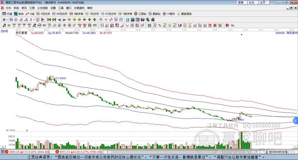Image resolution: width=298 pixels, height=160 pixels.
Task: Open the 赢家轮 wheel tool
Action: pyautogui.click(x=155, y=14)
